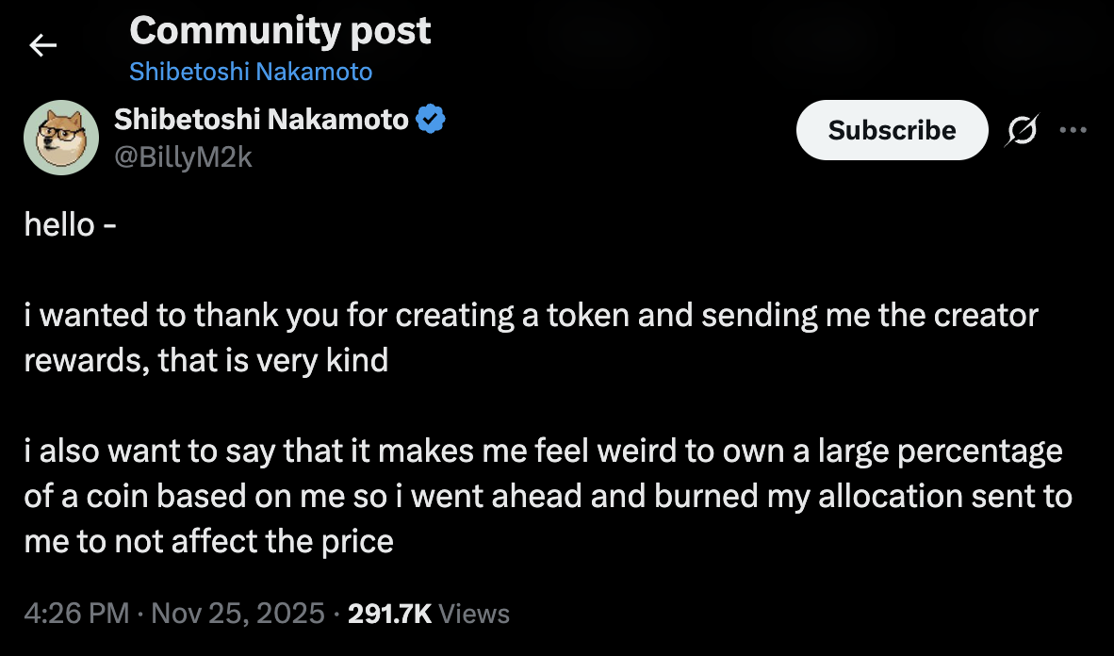This screenshot has width=1114, height=656.
Task: Click Shibetoshi Nakamoto under the header
Action: [x=250, y=71]
